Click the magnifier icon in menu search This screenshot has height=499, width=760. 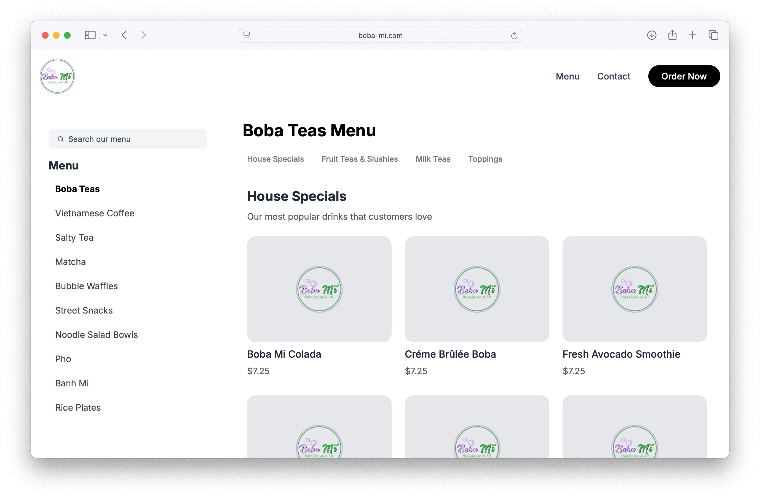(x=61, y=139)
